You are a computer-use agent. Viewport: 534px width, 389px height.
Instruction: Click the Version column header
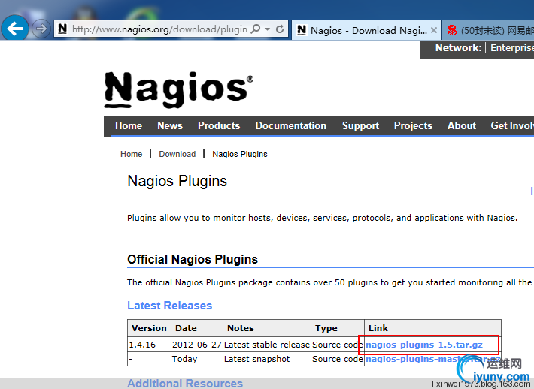(x=149, y=328)
